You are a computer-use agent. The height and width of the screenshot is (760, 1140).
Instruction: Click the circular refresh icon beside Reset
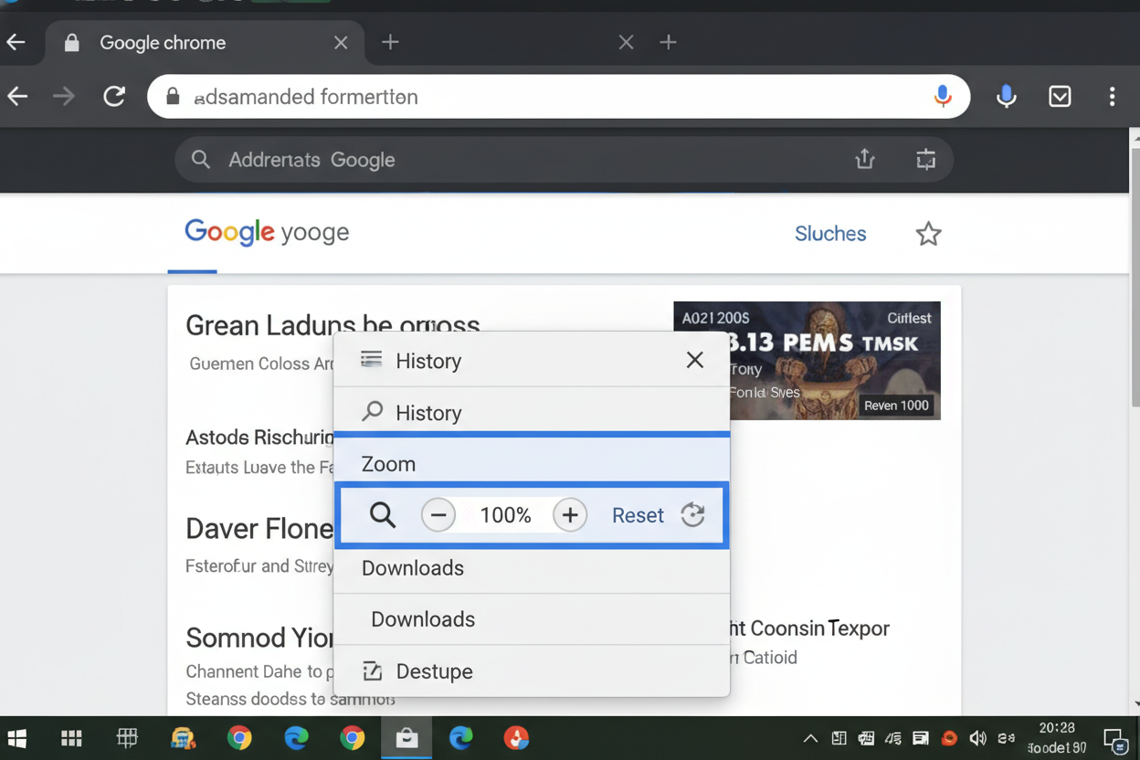pyautogui.click(x=692, y=515)
